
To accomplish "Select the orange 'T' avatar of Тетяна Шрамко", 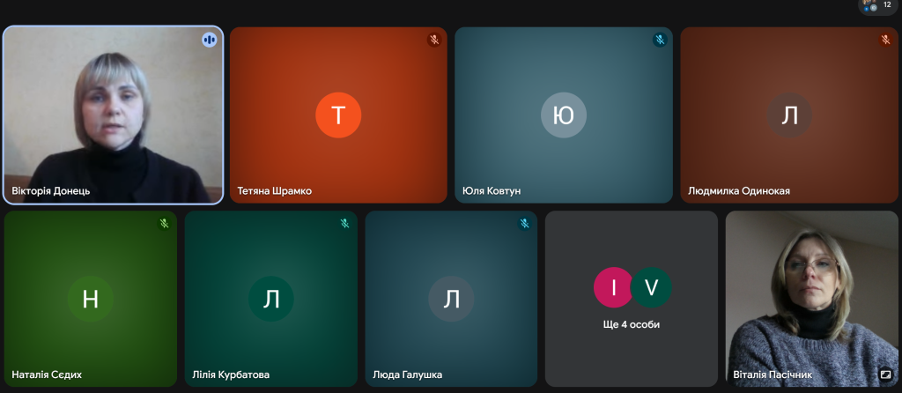I will (338, 115).
